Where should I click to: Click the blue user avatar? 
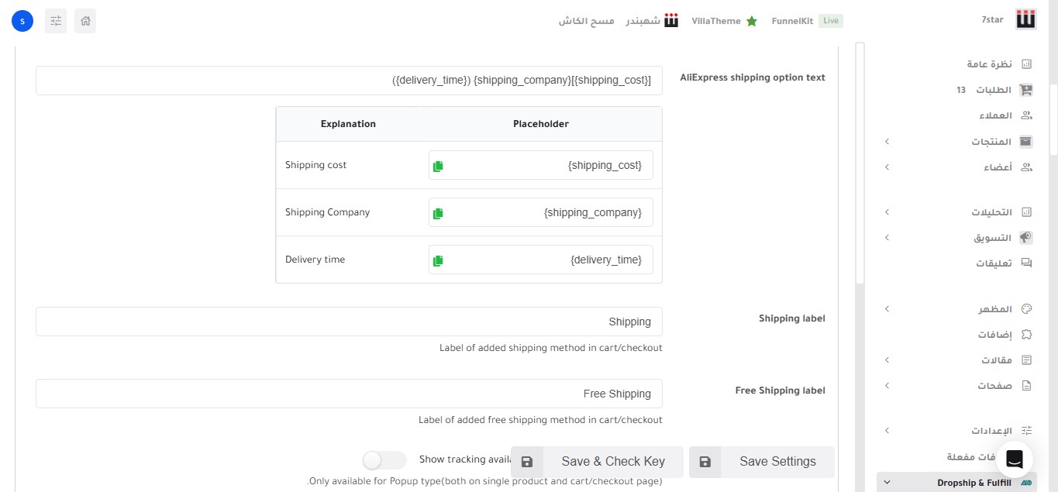(22, 21)
